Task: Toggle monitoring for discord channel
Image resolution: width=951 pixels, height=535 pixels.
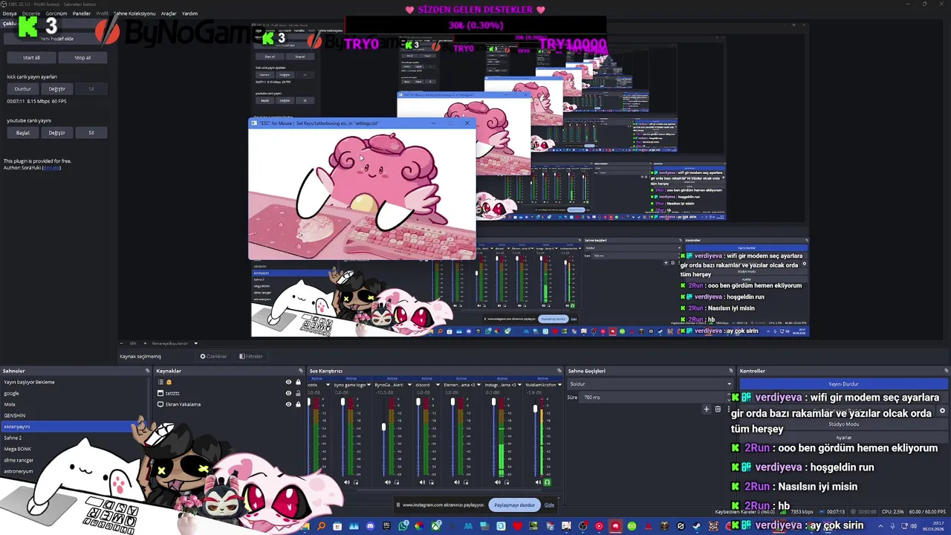Action: pos(432,482)
